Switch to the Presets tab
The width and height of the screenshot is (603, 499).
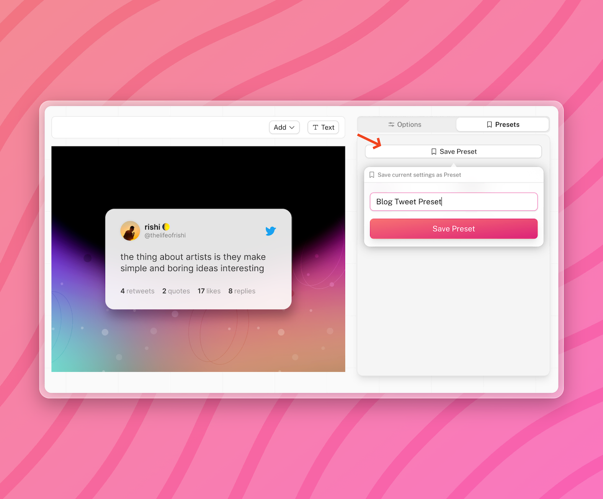pyautogui.click(x=502, y=125)
